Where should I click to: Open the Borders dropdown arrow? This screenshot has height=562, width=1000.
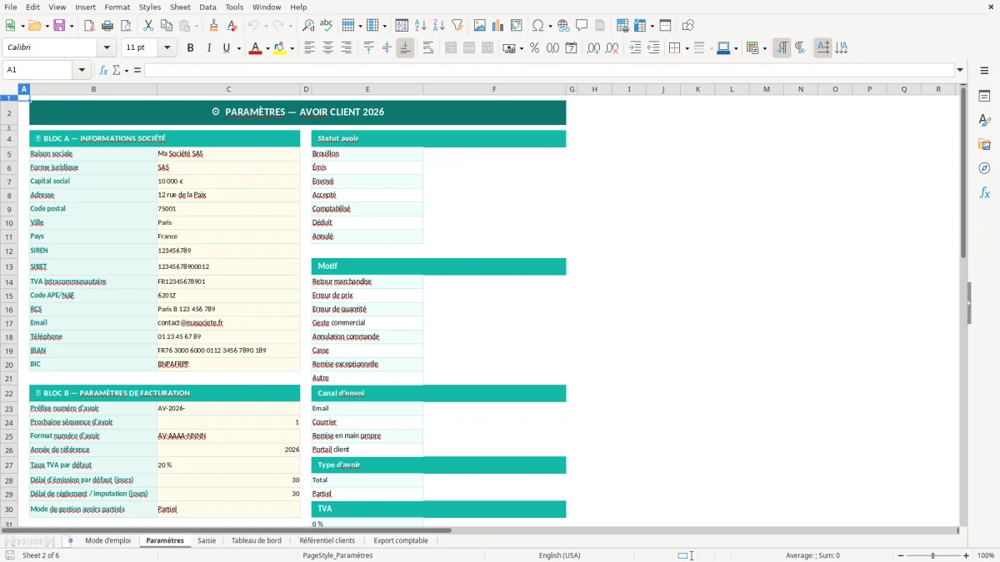687,48
